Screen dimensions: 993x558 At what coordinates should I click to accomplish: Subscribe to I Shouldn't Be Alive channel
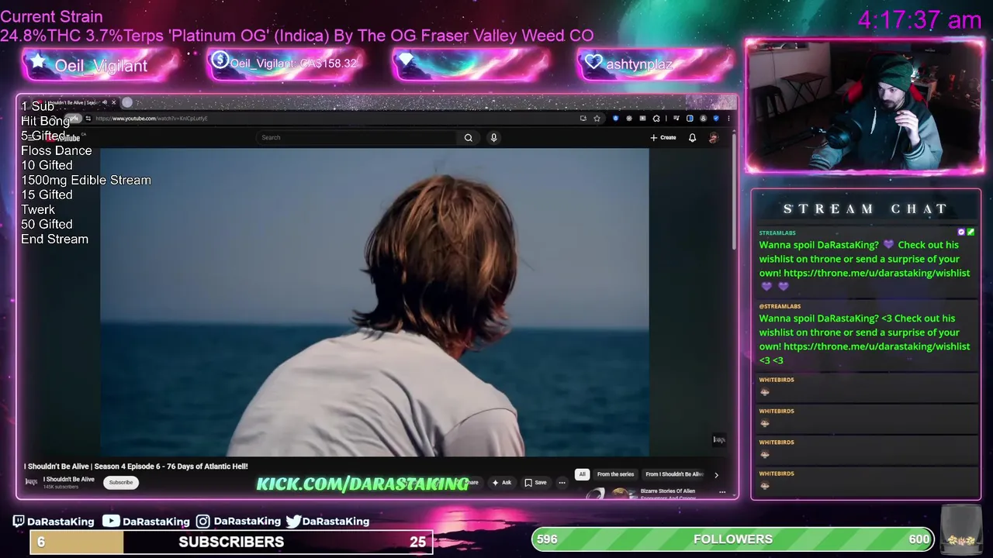coord(121,483)
